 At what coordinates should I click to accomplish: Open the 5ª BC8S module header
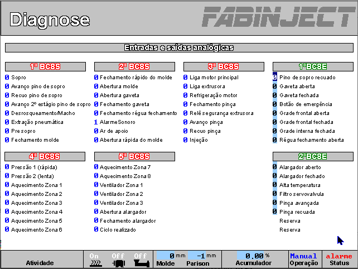point(134,156)
